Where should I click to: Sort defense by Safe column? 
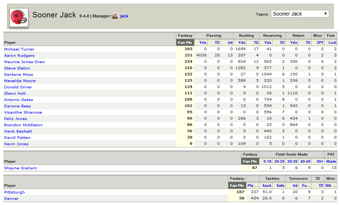click(280, 185)
